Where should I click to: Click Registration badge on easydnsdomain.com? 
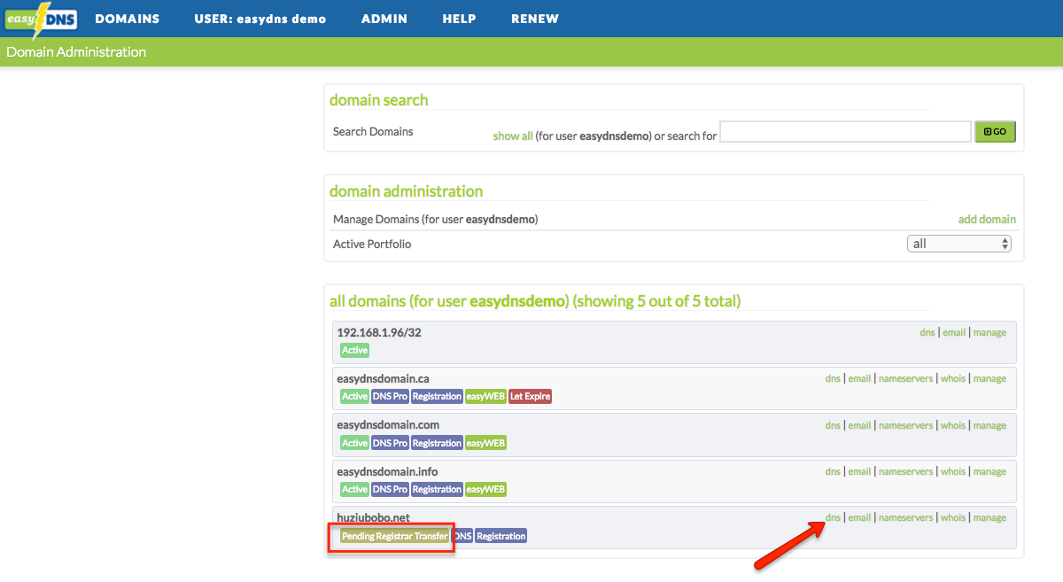click(437, 443)
